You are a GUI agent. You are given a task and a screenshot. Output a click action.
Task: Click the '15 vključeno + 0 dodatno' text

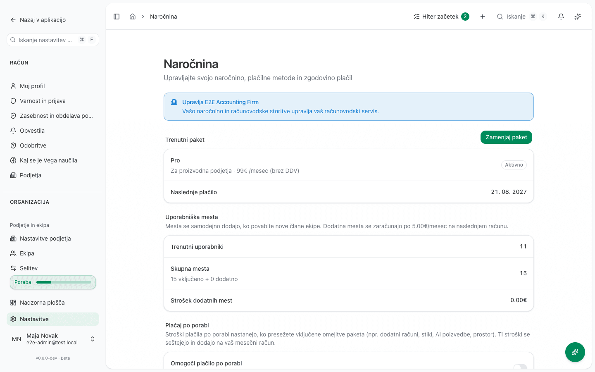pos(204,279)
